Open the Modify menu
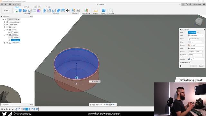This screenshot has width=206, height=116. click(x=56, y=14)
